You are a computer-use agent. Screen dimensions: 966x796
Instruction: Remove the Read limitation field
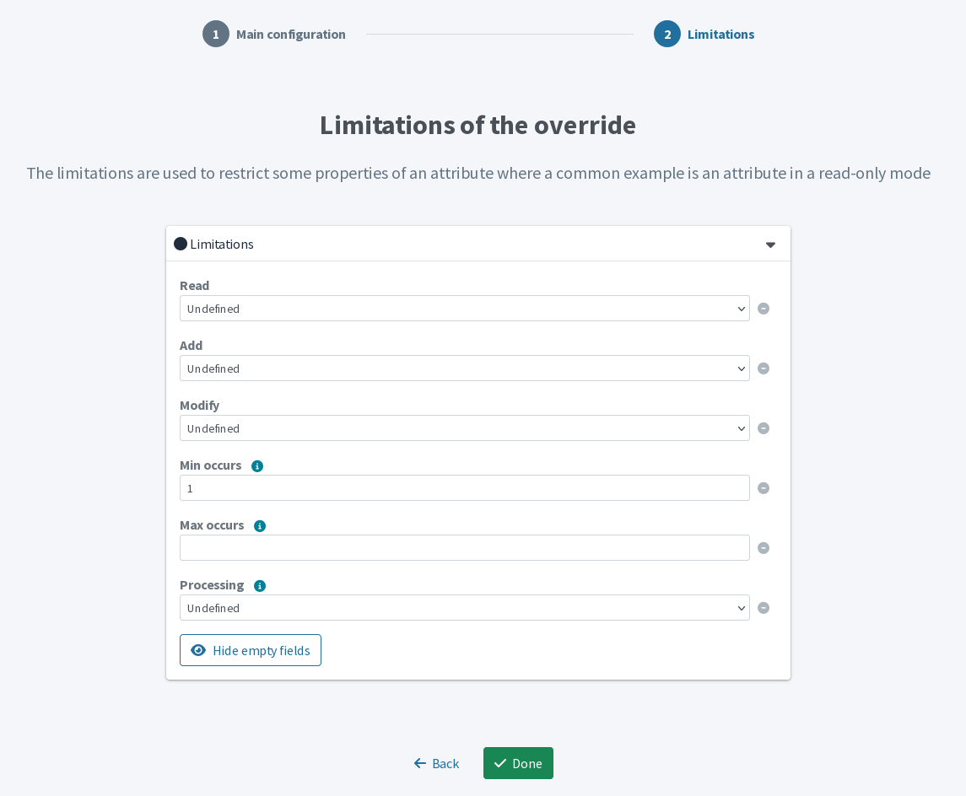pos(764,309)
